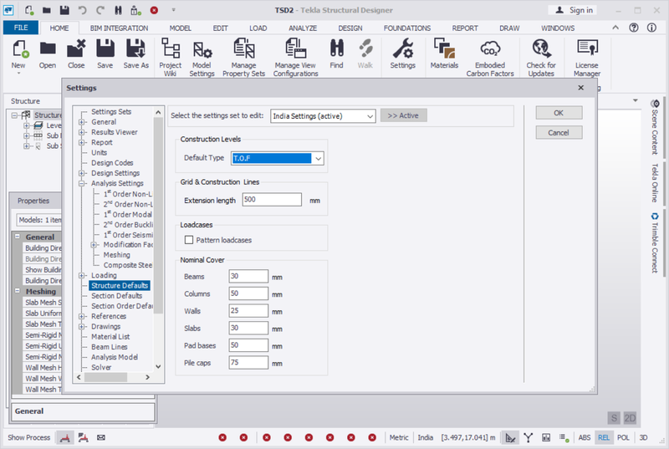Toggle POL coordinate mode

[623, 437]
